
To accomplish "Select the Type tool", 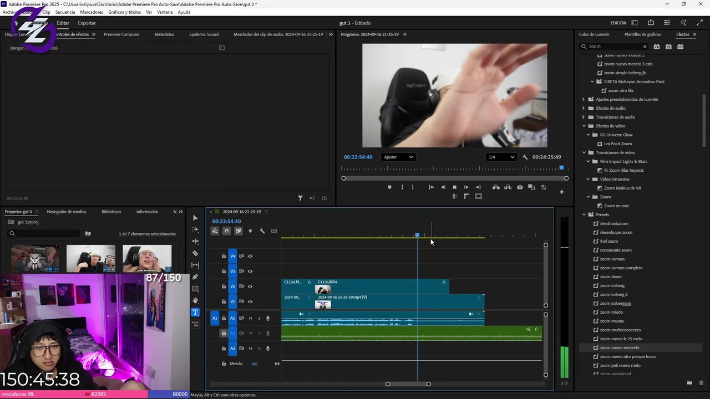I will (x=195, y=312).
